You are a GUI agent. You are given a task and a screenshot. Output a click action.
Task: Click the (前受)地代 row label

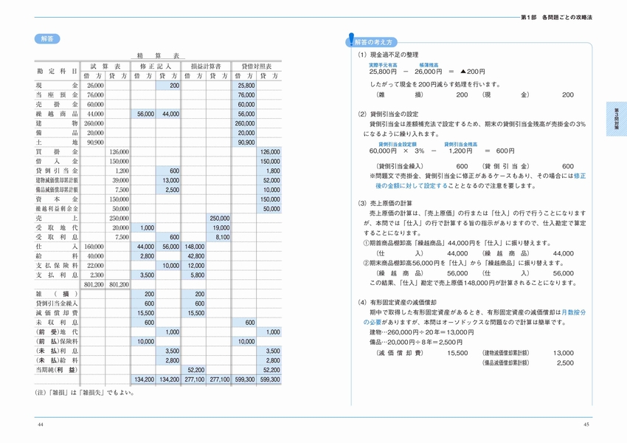58,332
